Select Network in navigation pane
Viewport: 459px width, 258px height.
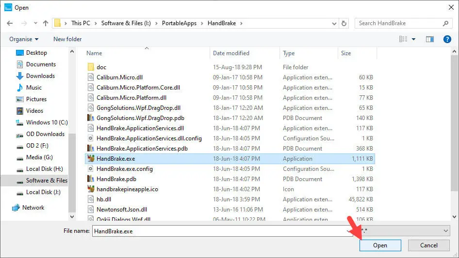33,208
